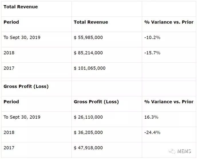The width and height of the screenshot is (197, 159).
Task: Select the -10.2% variance cell
Action: click(x=152, y=37)
